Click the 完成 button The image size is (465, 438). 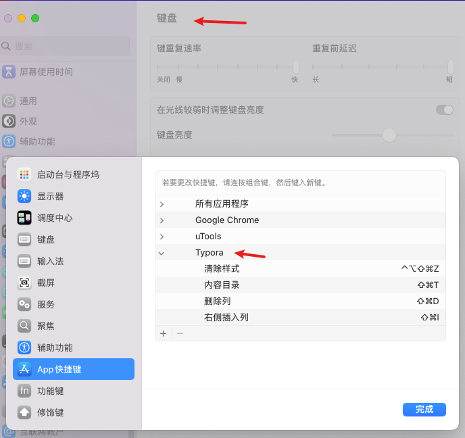tap(424, 409)
